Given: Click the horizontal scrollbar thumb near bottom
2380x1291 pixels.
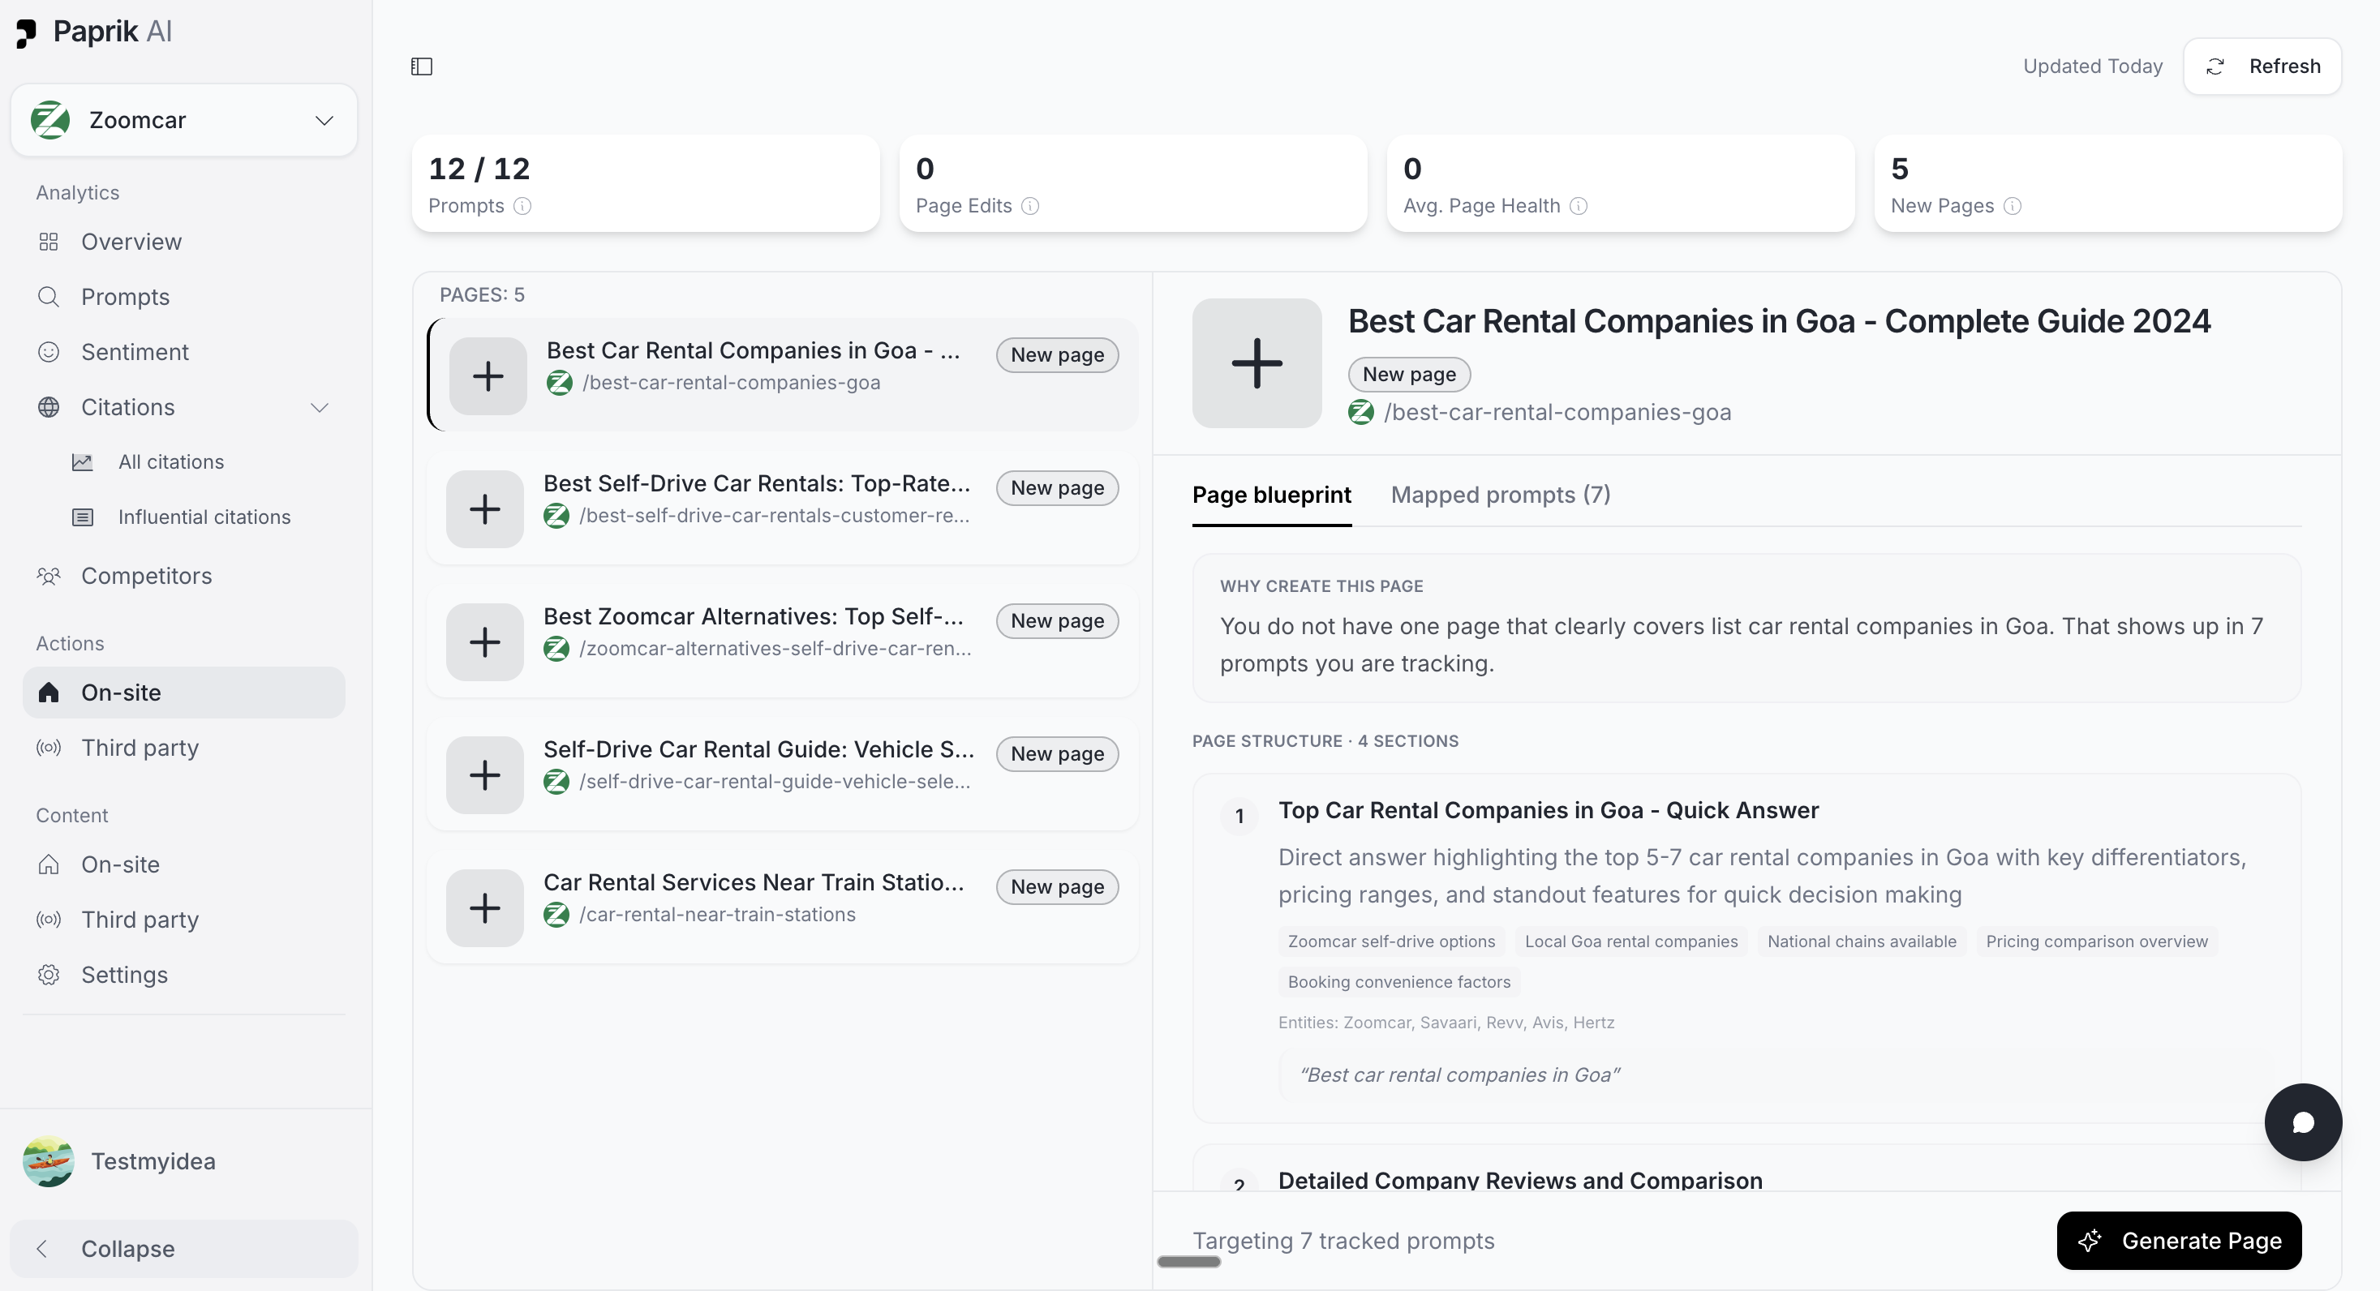Looking at the screenshot, I should (x=1189, y=1262).
